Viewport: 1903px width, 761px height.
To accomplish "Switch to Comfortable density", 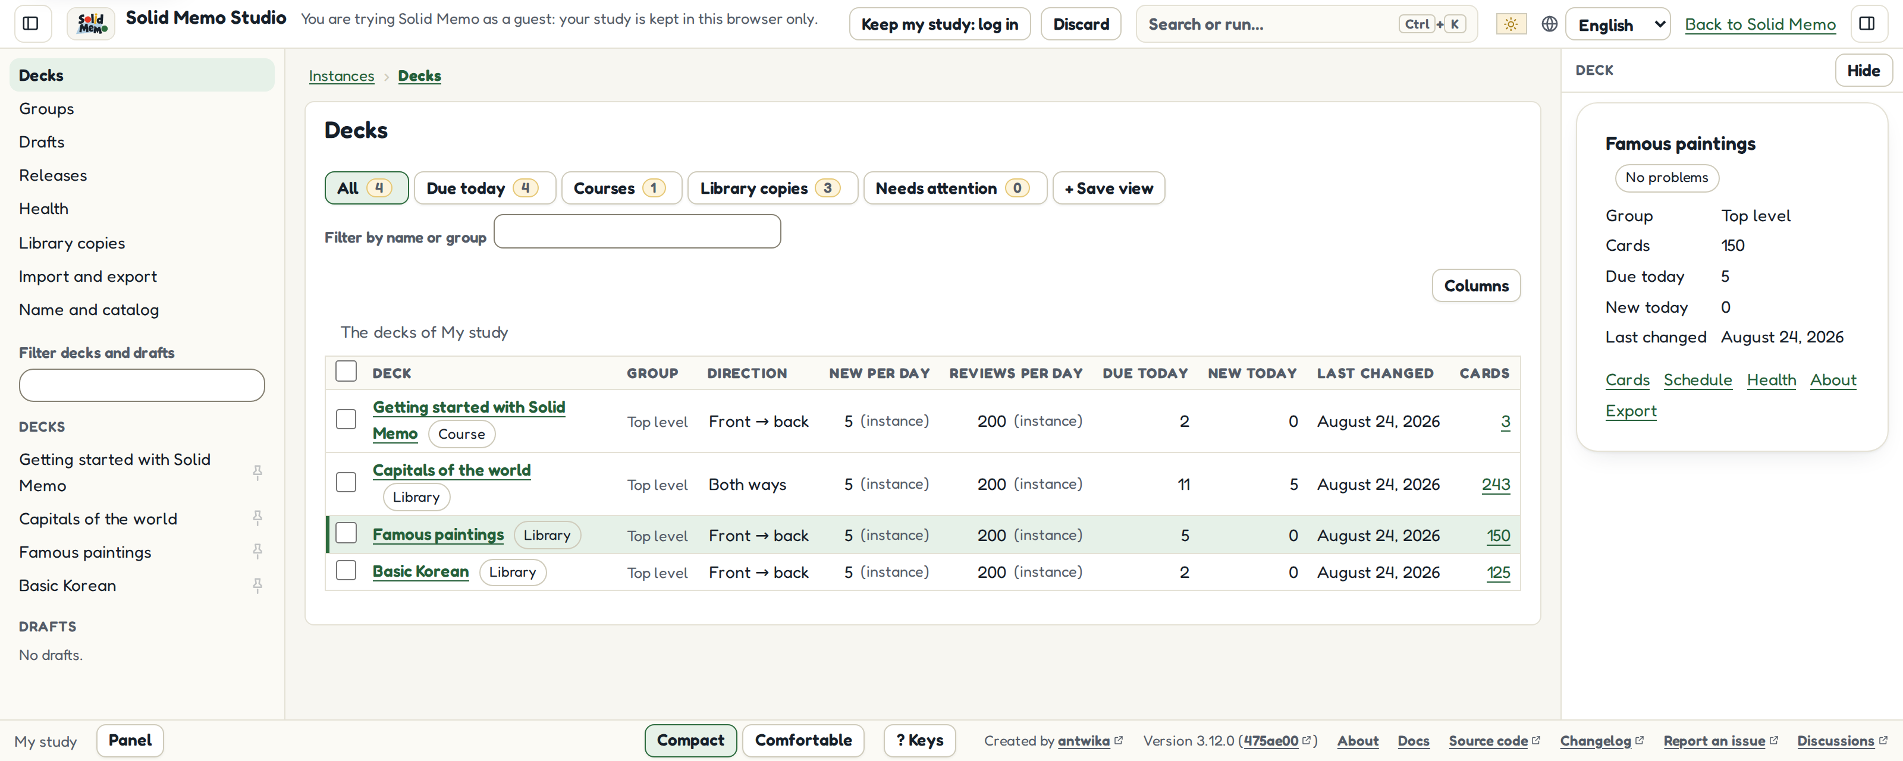I will click(x=803, y=740).
